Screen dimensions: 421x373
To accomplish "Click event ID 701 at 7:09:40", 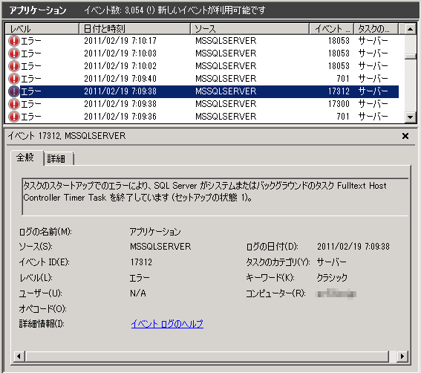I will [x=343, y=79].
